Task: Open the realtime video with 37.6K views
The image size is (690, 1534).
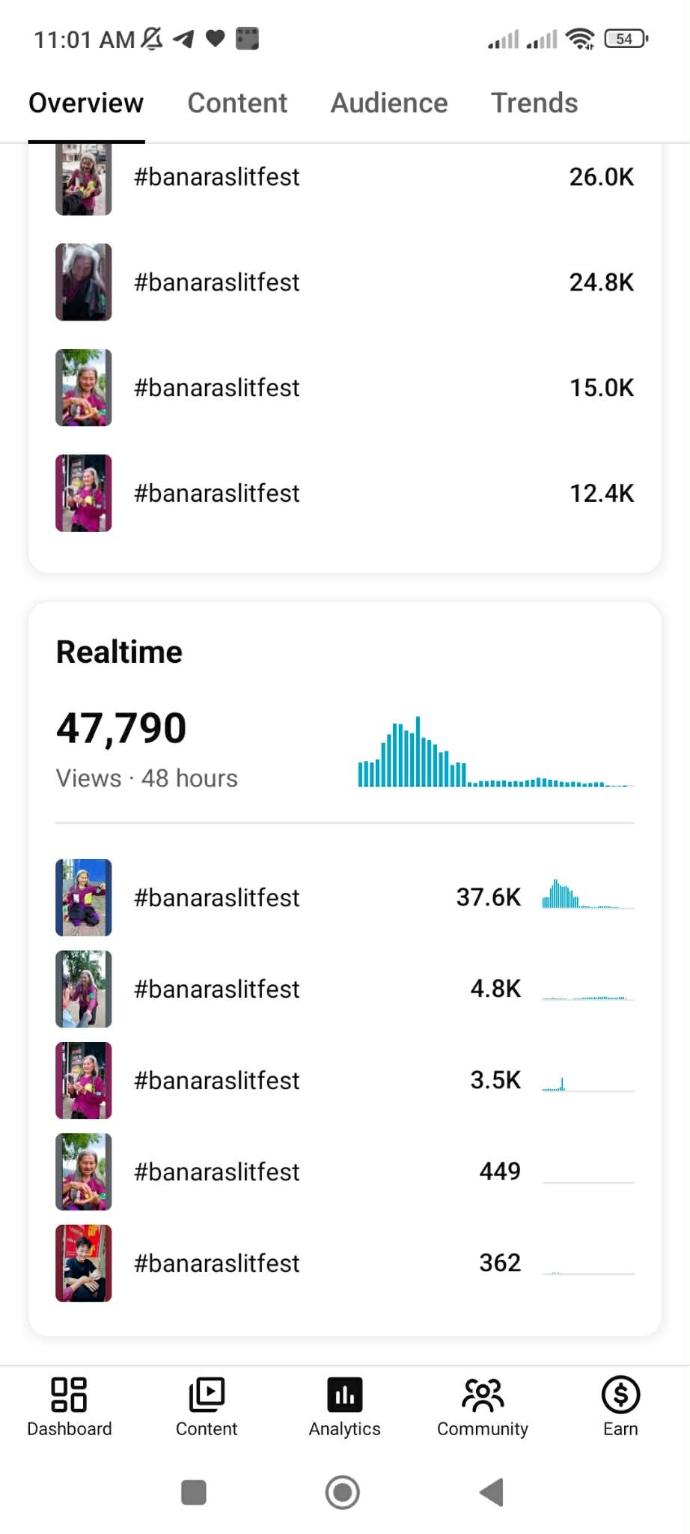Action: 345,897
